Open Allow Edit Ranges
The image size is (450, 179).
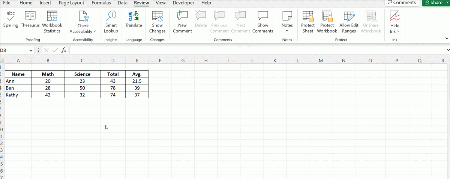[x=349, y=22]
